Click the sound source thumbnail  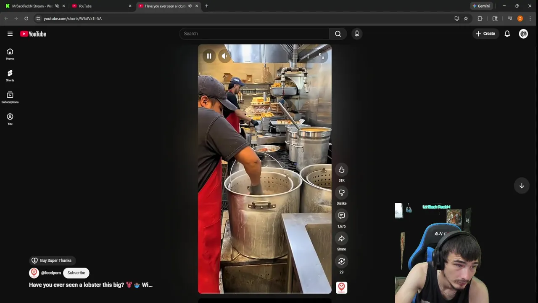point(341,287)
